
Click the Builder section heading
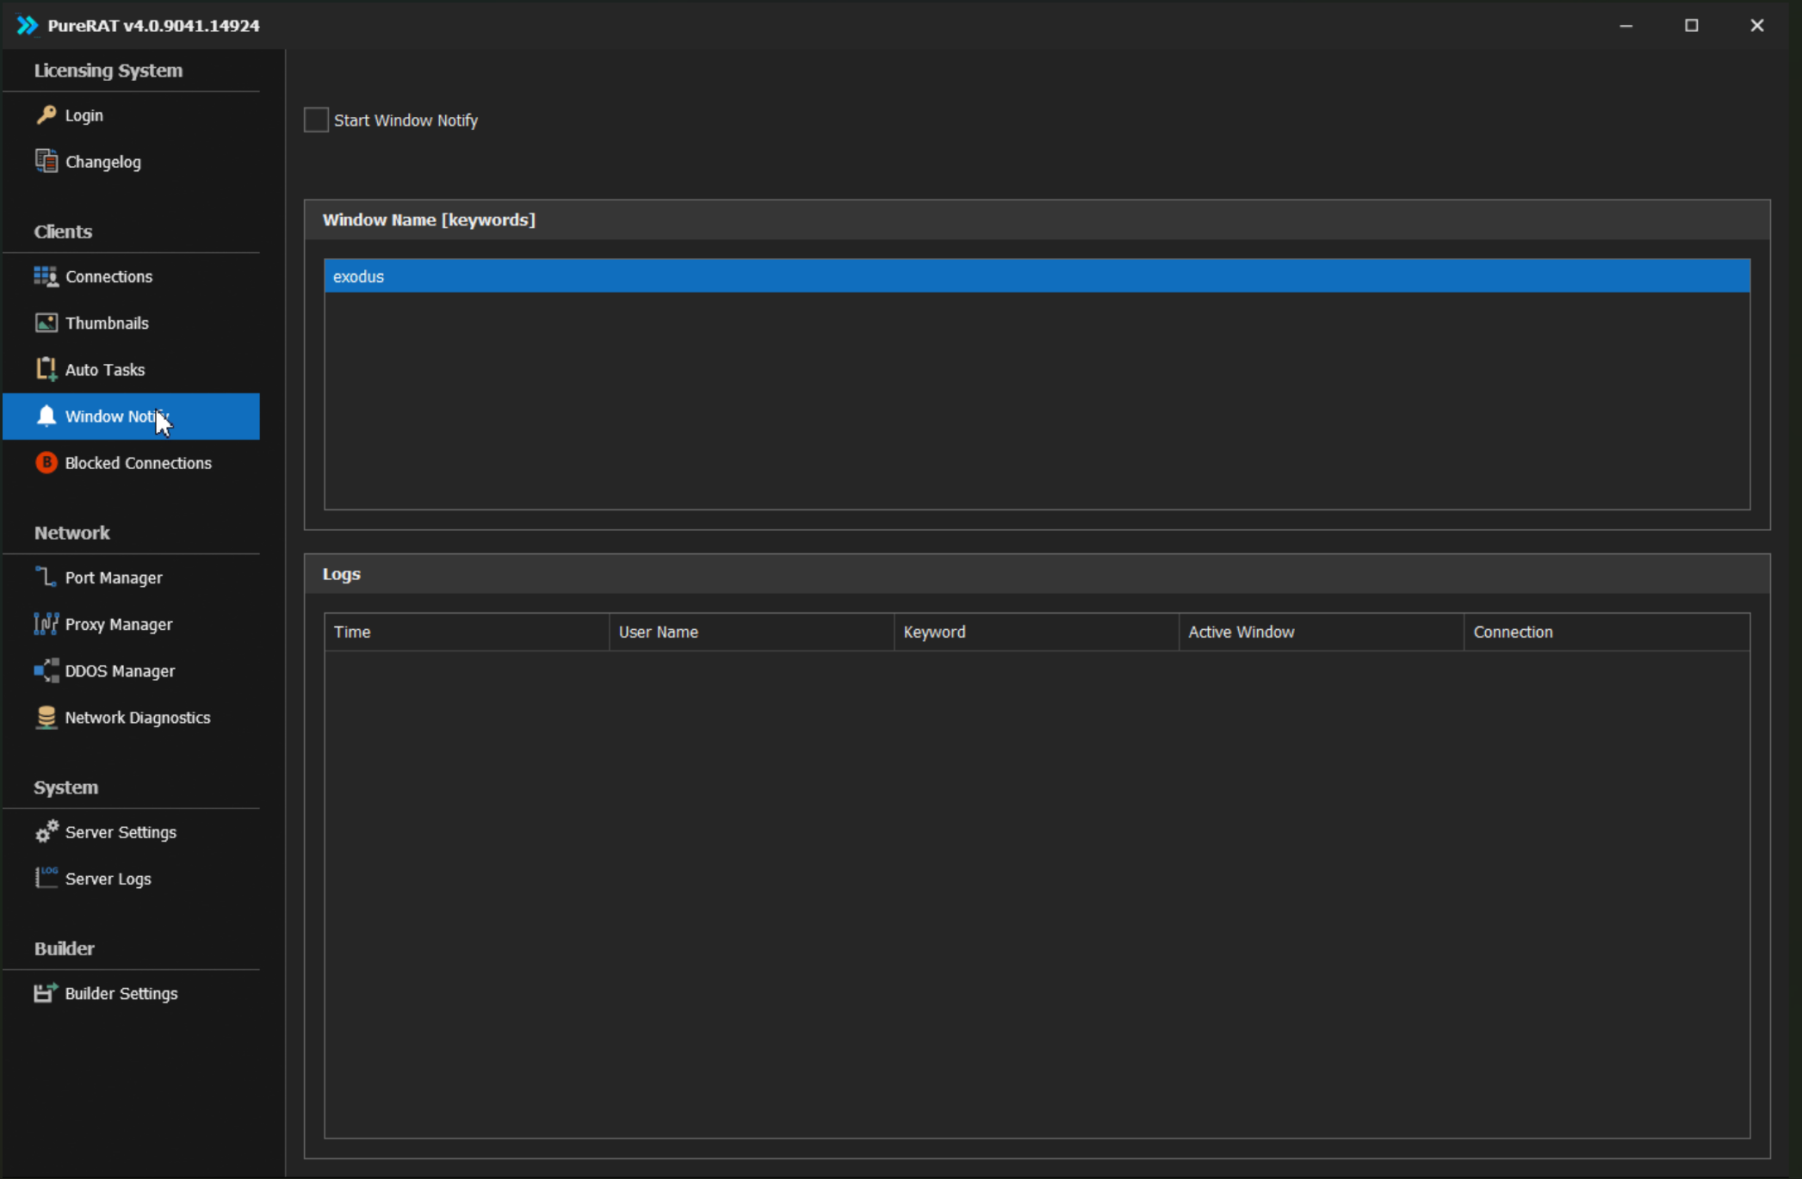(65, 948)
